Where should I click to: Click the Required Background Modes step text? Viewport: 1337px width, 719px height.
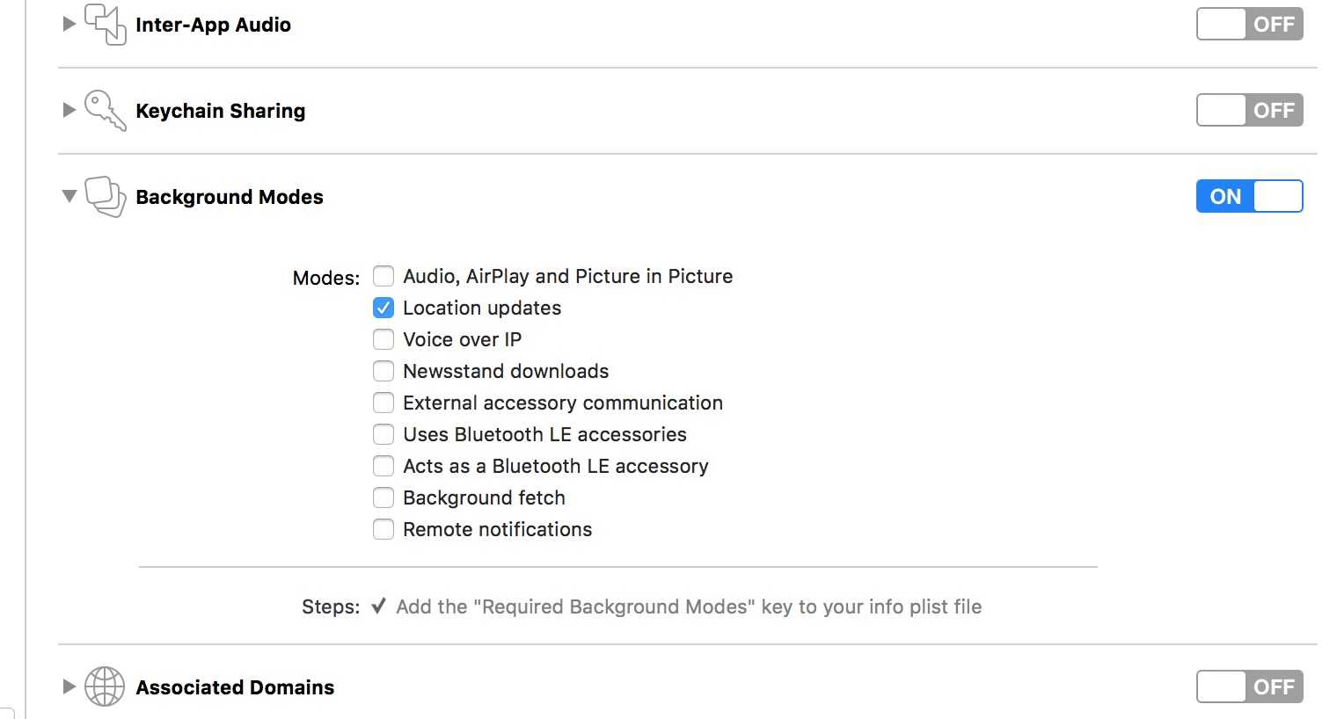point(689,606)
